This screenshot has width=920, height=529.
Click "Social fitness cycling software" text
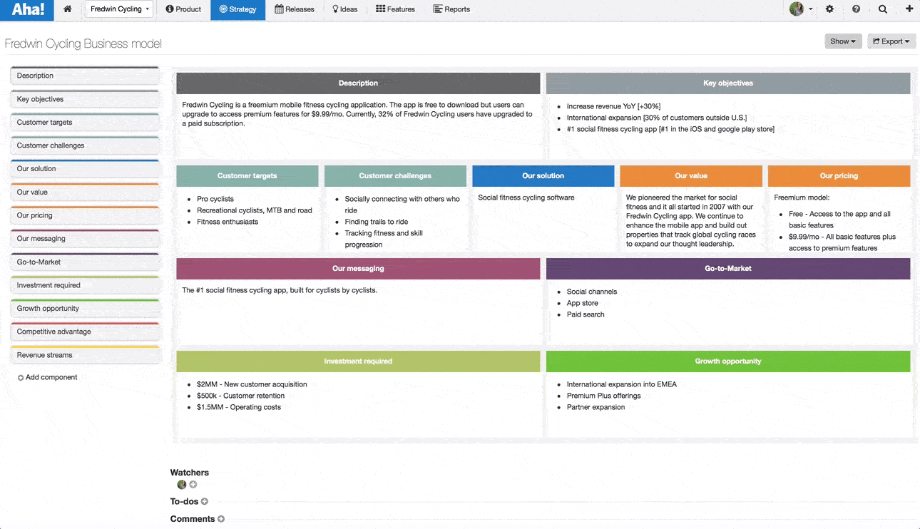(526, 197)
